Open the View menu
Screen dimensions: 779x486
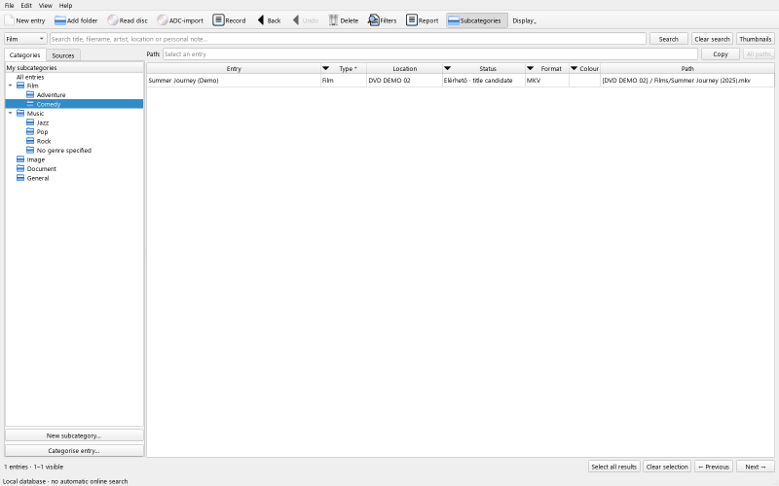(45, 6)
